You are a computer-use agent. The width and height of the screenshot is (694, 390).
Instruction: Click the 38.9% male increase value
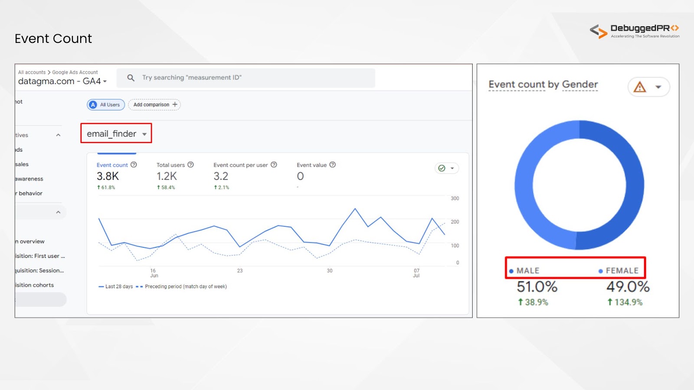533,302
